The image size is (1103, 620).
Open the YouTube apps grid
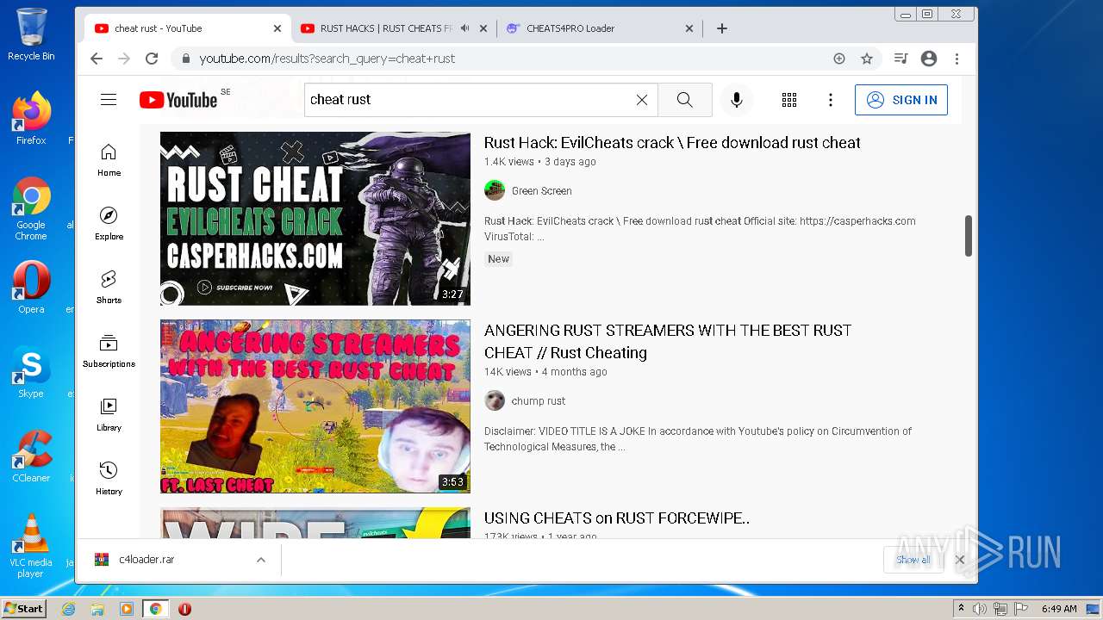coord(789,100)
